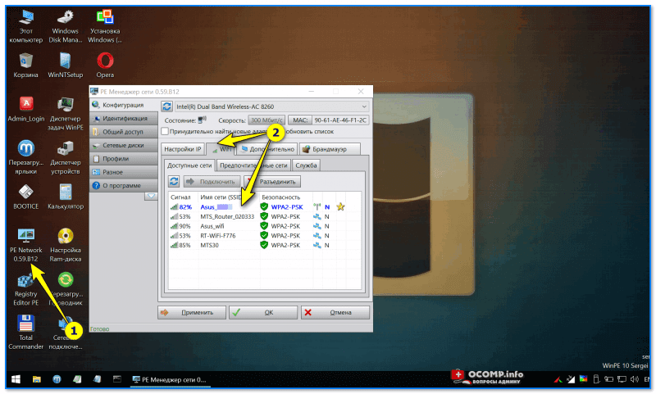This screenshot has width=656, height=394.
Task: Select О программе in the sidebar
Action: click(124, 185)
